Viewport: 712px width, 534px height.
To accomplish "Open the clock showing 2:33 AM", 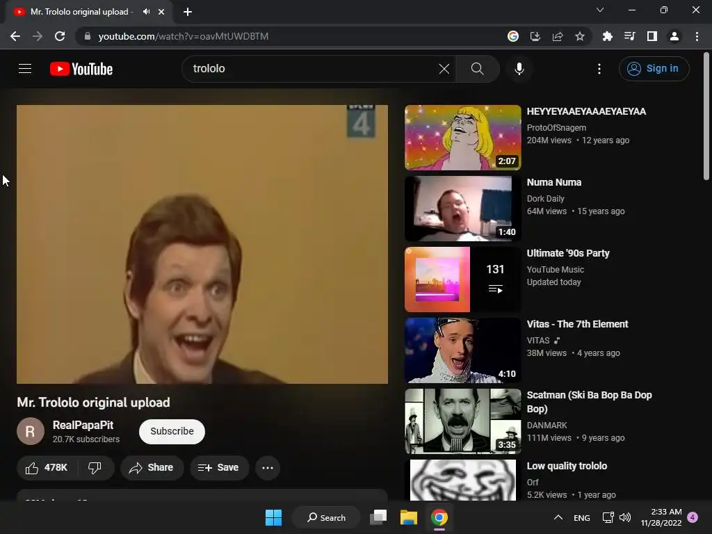I will [x=661, y=517].
